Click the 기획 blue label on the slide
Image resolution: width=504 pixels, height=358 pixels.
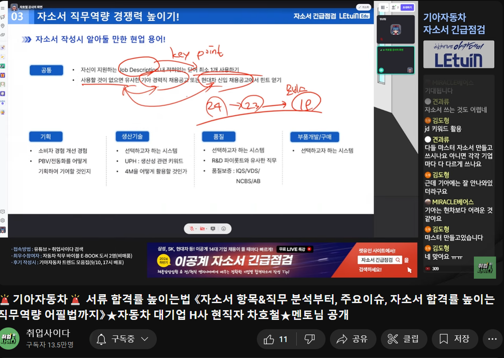point(46,137)
